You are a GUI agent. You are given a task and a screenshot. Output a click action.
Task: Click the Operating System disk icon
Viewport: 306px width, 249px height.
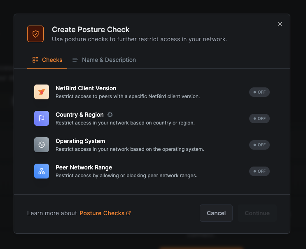pos(42,145)
